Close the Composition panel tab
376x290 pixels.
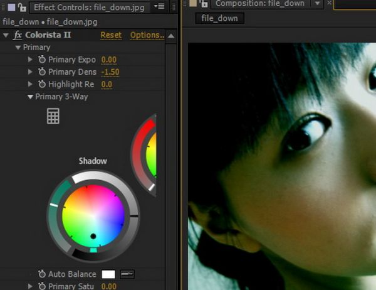pos(329,3)
